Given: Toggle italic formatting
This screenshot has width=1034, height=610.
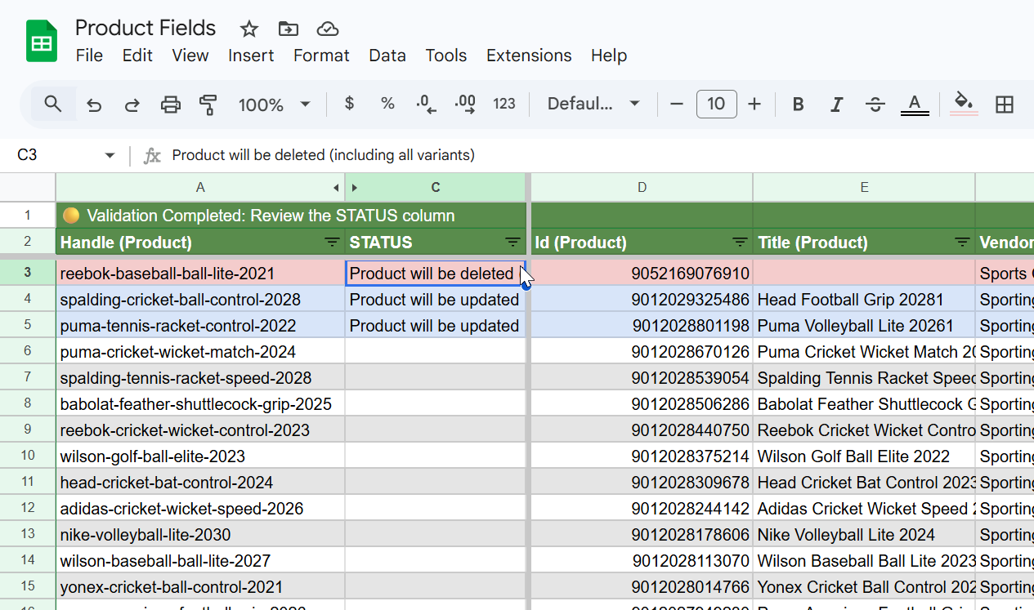Looking at the screenshot, I should click(x=836, y=104).
